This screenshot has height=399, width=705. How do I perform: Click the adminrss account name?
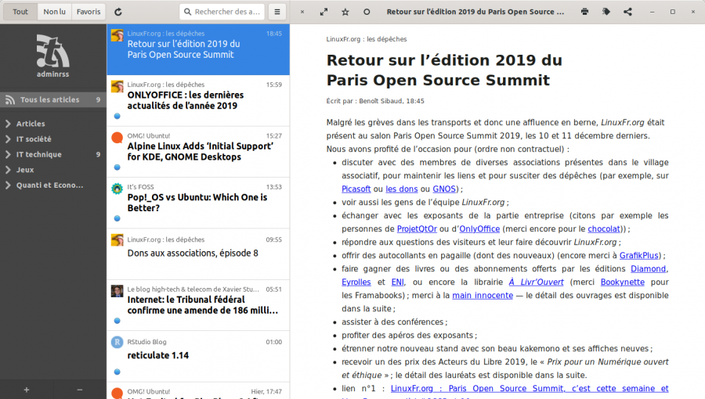point(53,74)
